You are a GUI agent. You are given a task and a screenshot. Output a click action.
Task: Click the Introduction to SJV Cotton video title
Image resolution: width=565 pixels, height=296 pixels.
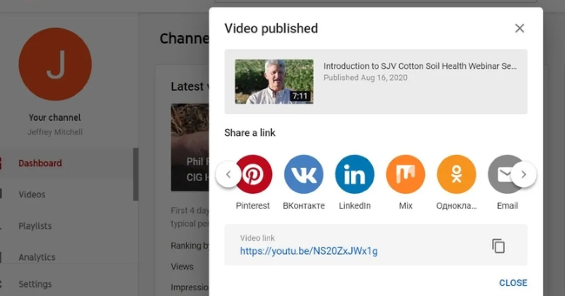pyautogui.click(x=420, y=66)
